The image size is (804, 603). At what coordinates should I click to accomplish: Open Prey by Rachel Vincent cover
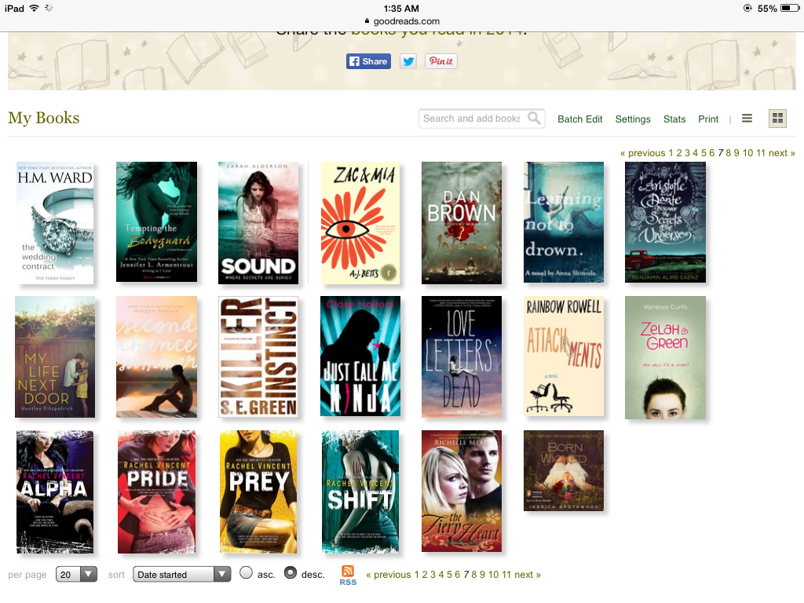click(x=258, y=492)
